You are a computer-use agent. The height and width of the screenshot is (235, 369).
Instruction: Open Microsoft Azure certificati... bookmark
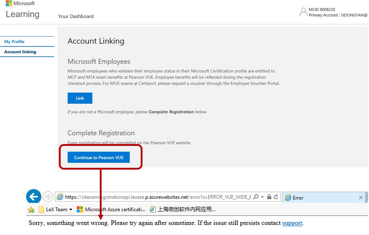pos(111,209)
